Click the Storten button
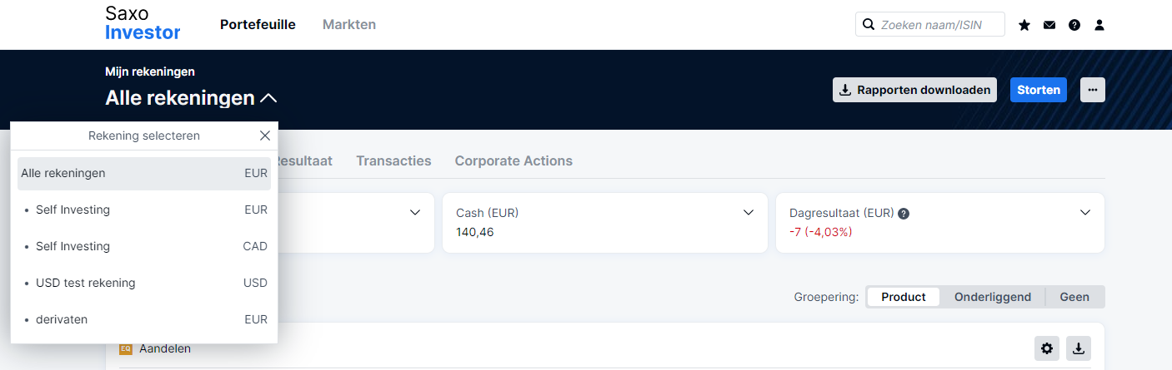The image size is (1172, 370). pos(1039,90)
